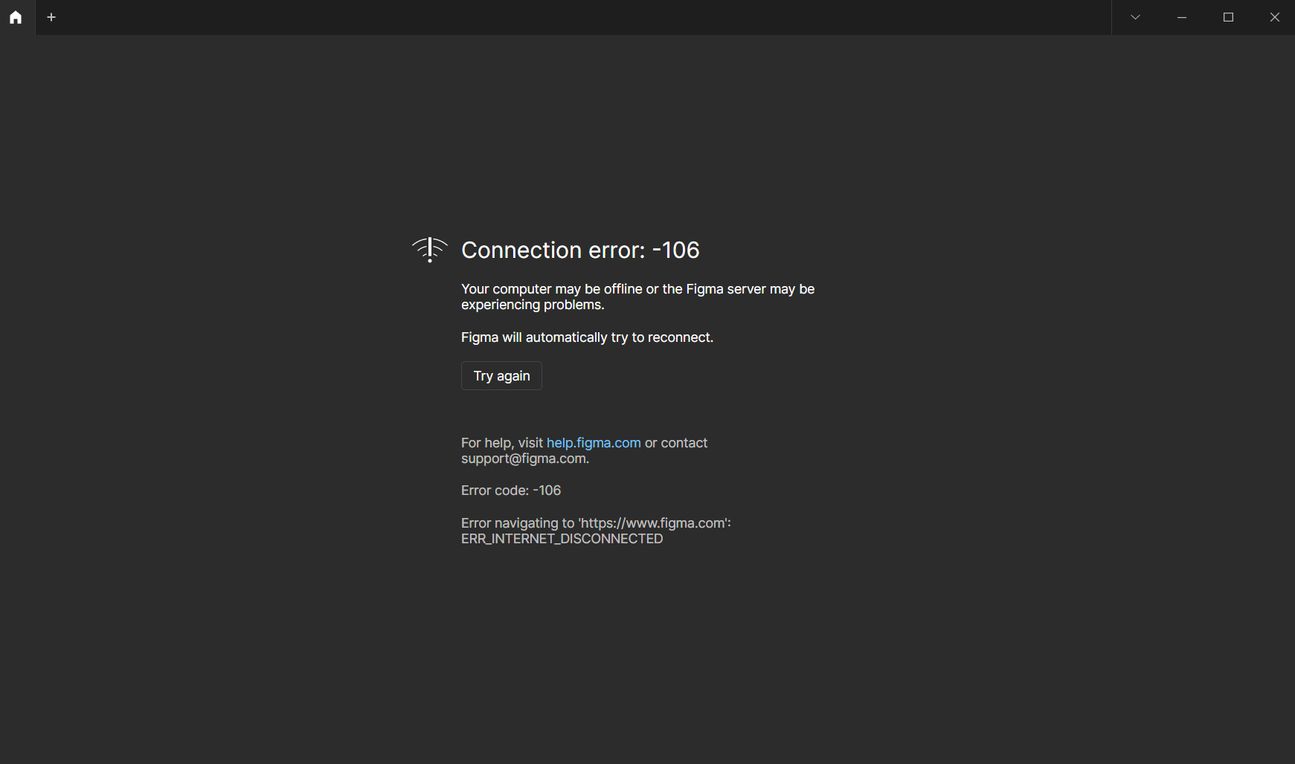Click 'Figma will automatically try to reconnect.' text

(587, 337)
